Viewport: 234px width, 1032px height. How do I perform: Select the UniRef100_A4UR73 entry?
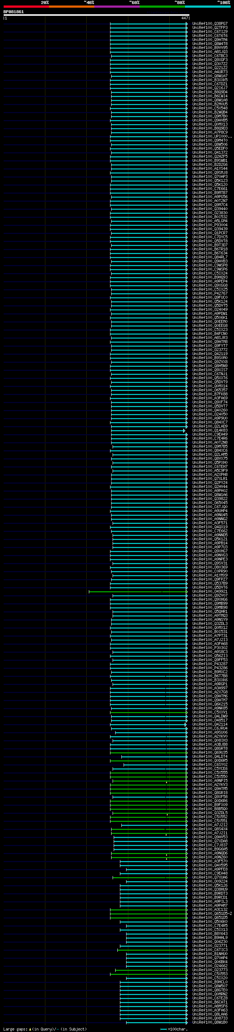(x=210, y=72)
